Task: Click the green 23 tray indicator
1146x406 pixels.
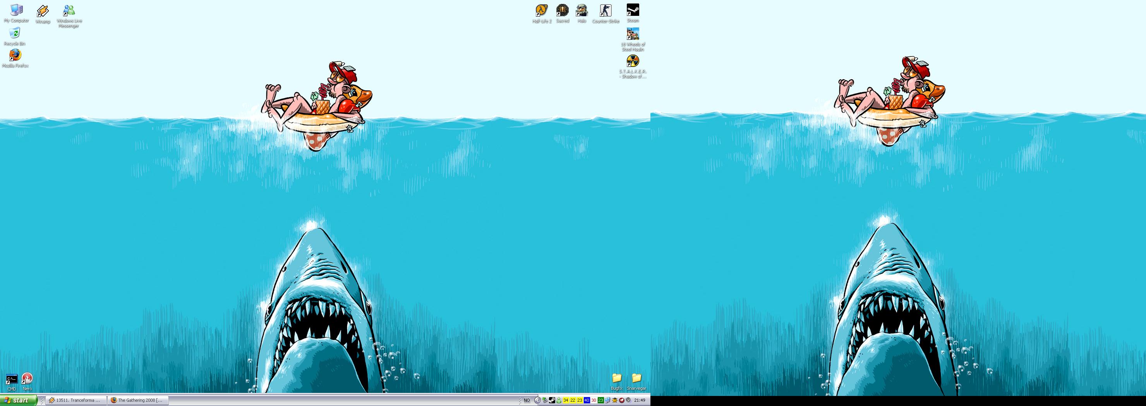Action: coord(601,400)
